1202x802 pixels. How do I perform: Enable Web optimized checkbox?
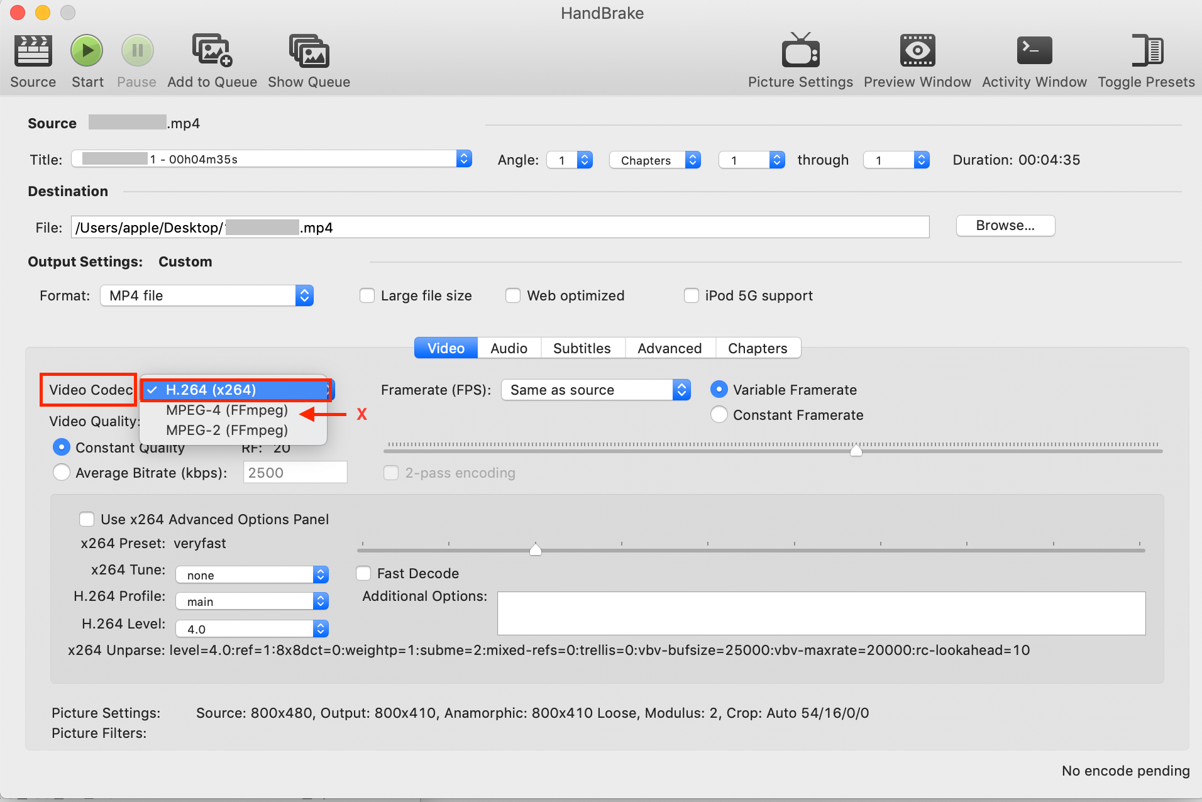(x=513, y=295)
